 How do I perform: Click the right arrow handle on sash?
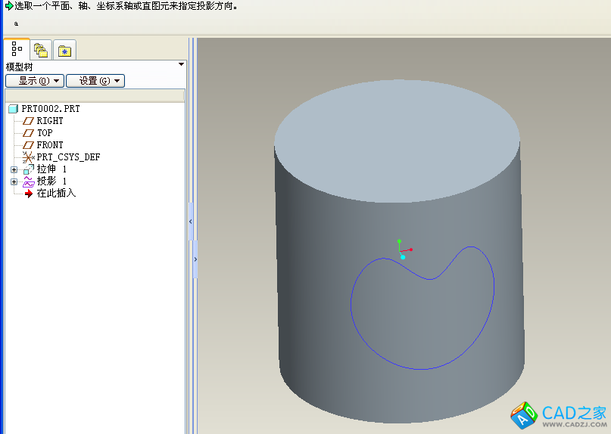coord(195,259)
